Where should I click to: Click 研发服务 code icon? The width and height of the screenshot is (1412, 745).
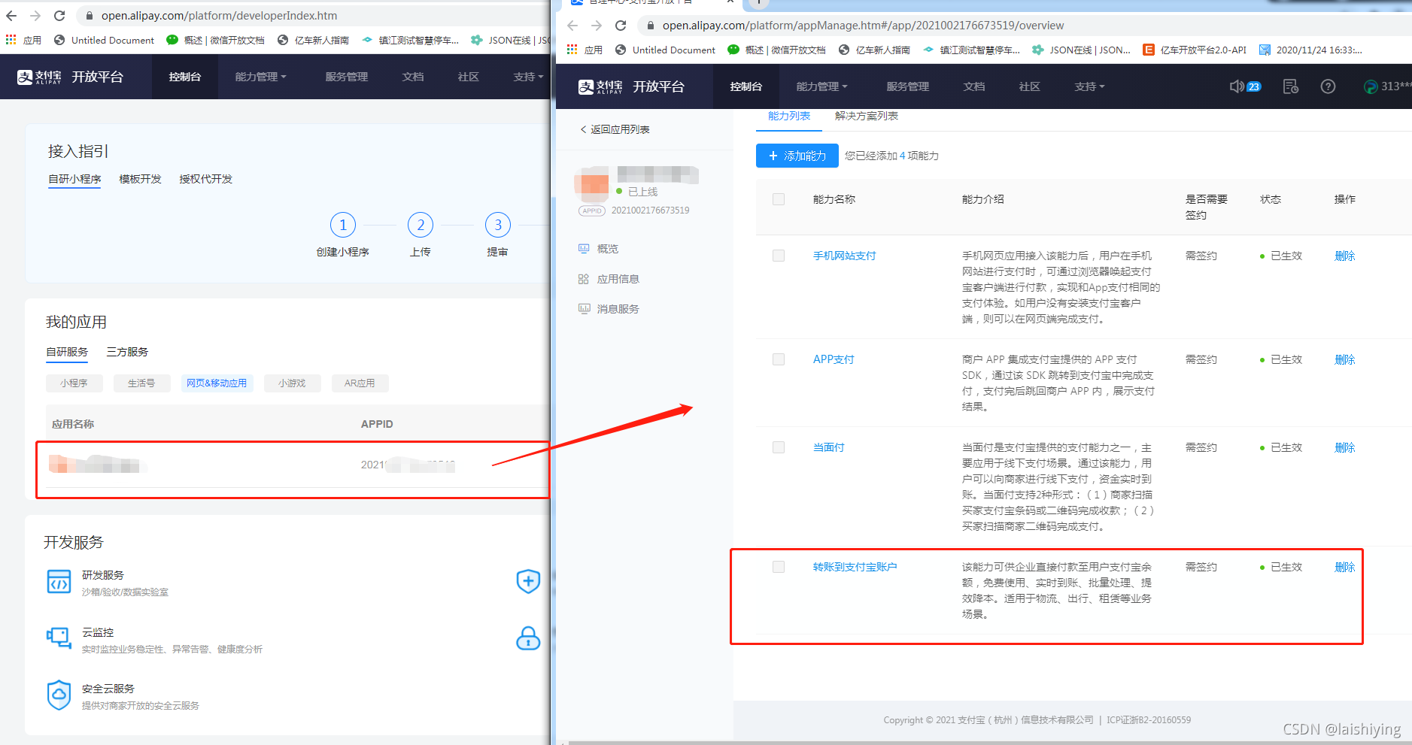pyautogui.click(x=59, y=582)
